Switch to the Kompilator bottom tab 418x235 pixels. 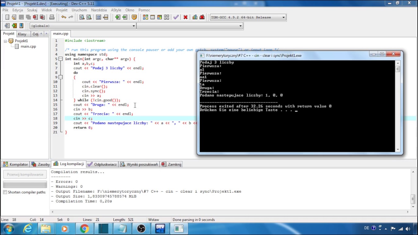(16, 164)
